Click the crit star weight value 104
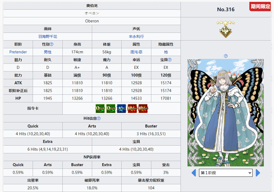 pyautogui.click(x=151, y=188)
